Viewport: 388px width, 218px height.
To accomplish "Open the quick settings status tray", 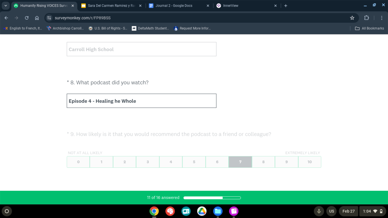I will 373,211.
